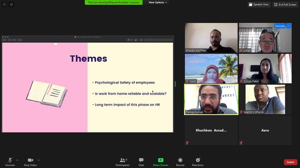Click the red Leave button
Viewport: 300px width, 168px height.
[290, 162]
